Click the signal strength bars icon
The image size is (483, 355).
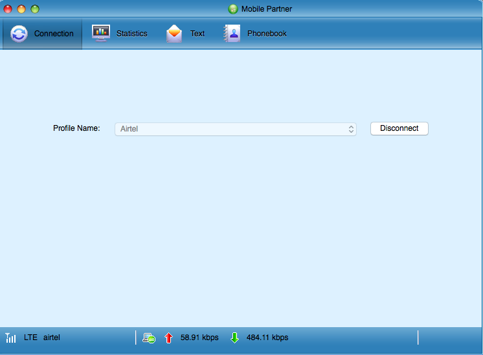tap(10, 338)
